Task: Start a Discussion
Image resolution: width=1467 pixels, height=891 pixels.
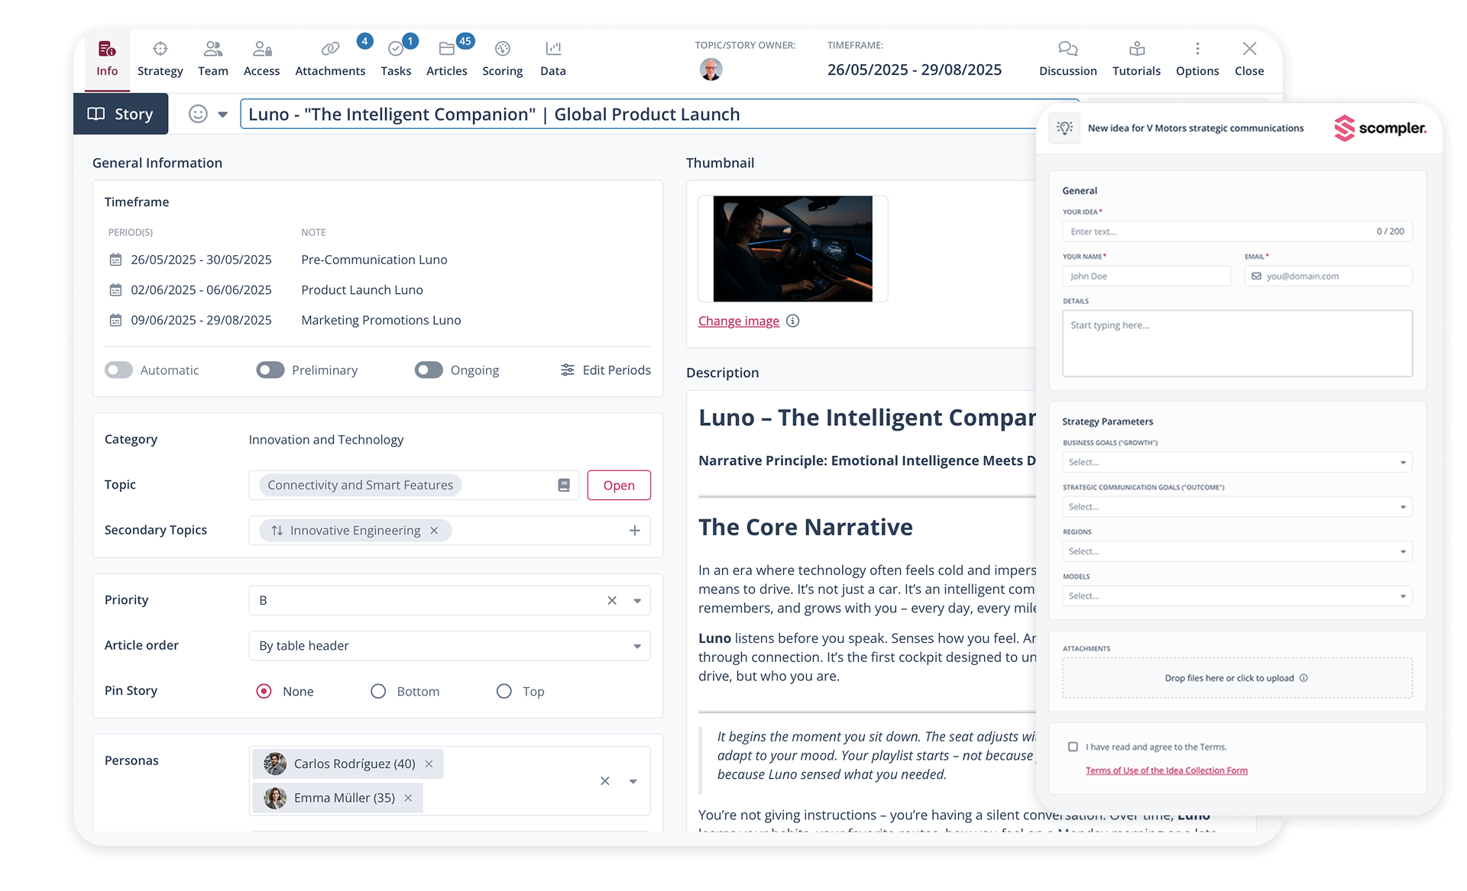Action: pyautogui.click(x=1067, y=57)
